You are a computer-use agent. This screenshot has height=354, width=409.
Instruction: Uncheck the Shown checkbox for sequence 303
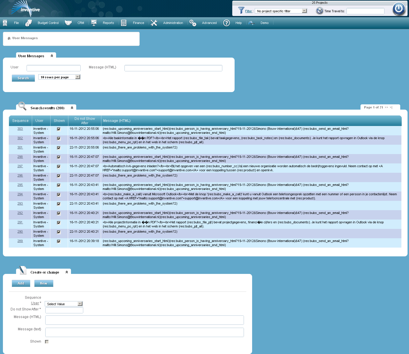(x=59, y=129)
